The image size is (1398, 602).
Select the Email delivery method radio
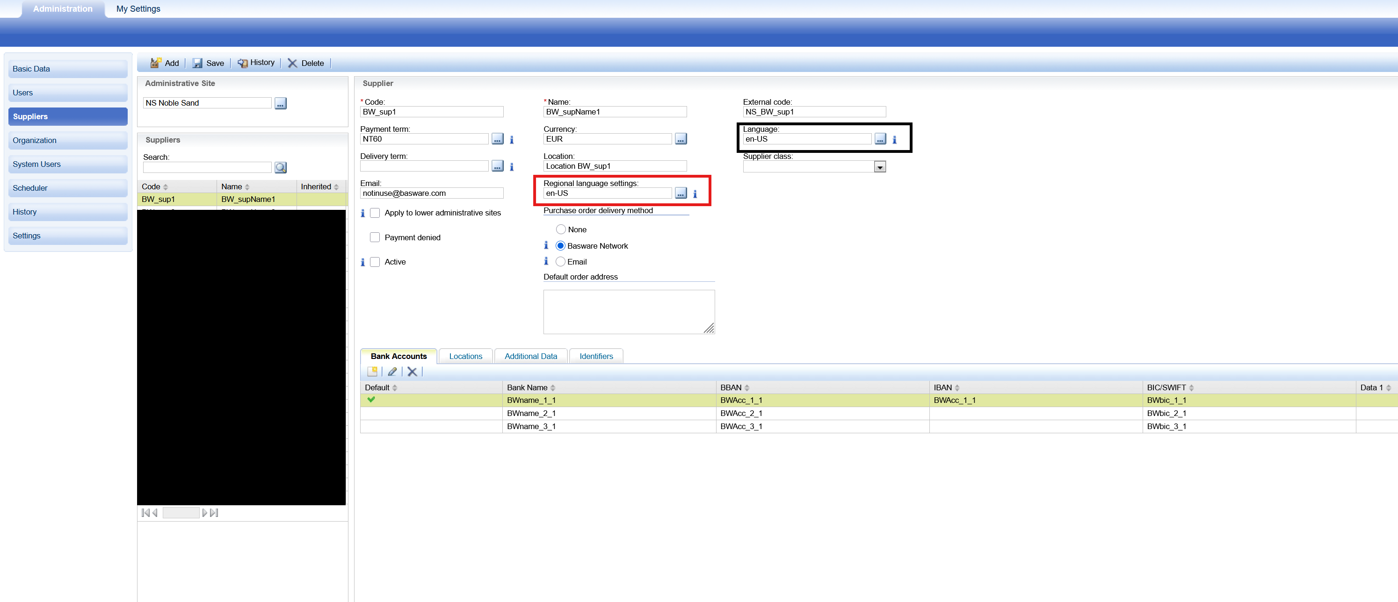click(x=561, y=262)
